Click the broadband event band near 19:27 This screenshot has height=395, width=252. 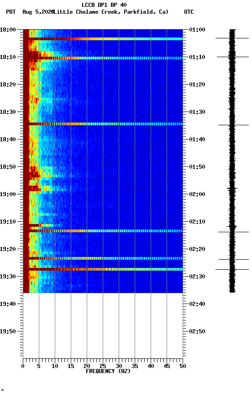[x=103, y=269]
